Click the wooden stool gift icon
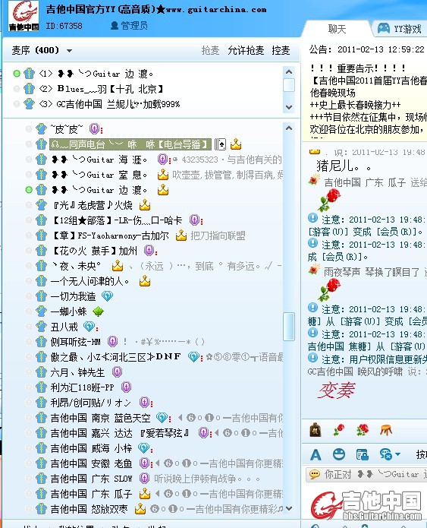 click(386, 430)
